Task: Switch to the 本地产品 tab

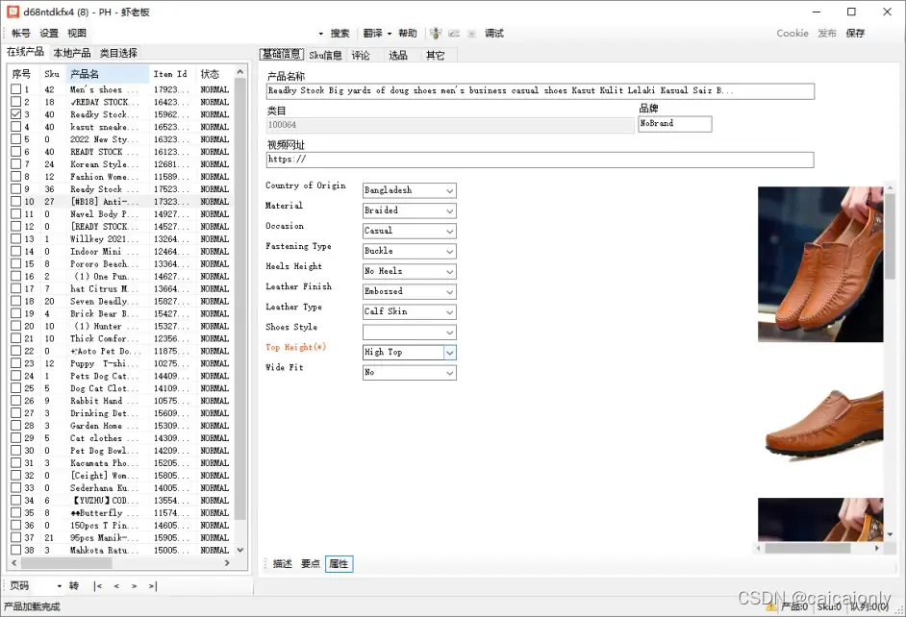Action: pos(71,53)
